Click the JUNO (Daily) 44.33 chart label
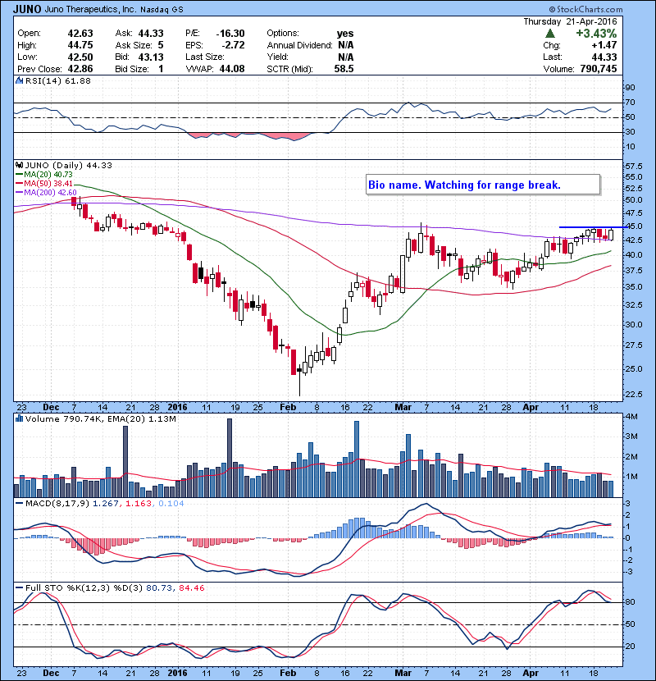 pyautogui.click(x=68, y=166)
